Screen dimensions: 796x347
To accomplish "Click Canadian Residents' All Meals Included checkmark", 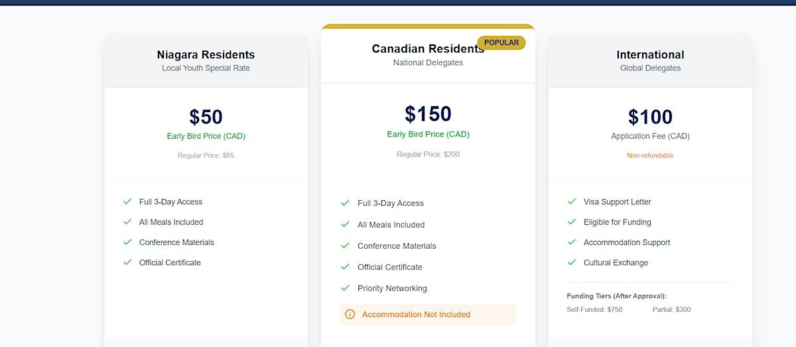I will [x=345, y=224].
